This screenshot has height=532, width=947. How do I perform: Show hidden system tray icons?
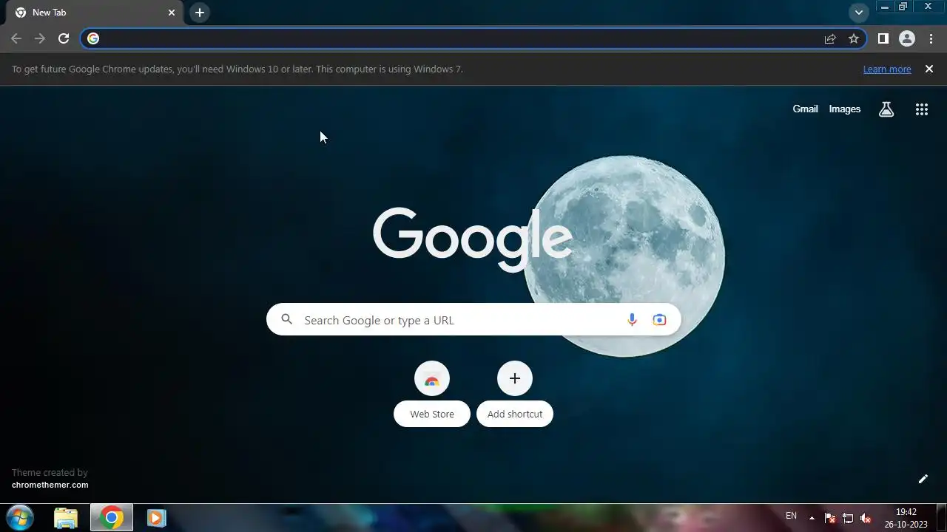[812, 518]
